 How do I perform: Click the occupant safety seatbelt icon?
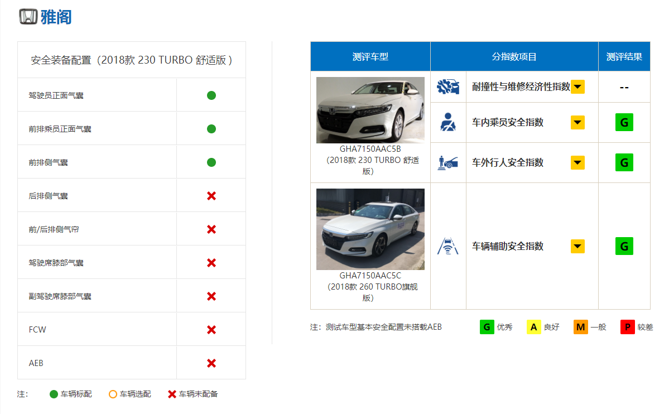(448, 122)
